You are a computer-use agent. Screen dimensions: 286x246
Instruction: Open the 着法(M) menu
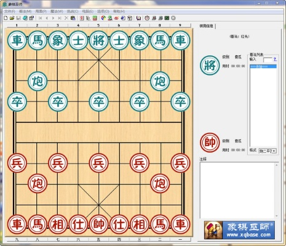tap(25, 11)
